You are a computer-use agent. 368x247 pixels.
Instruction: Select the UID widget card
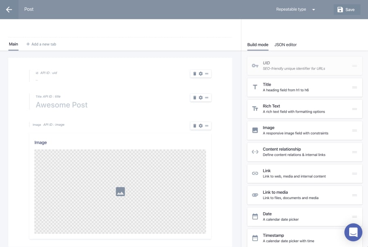pos(305,66)
